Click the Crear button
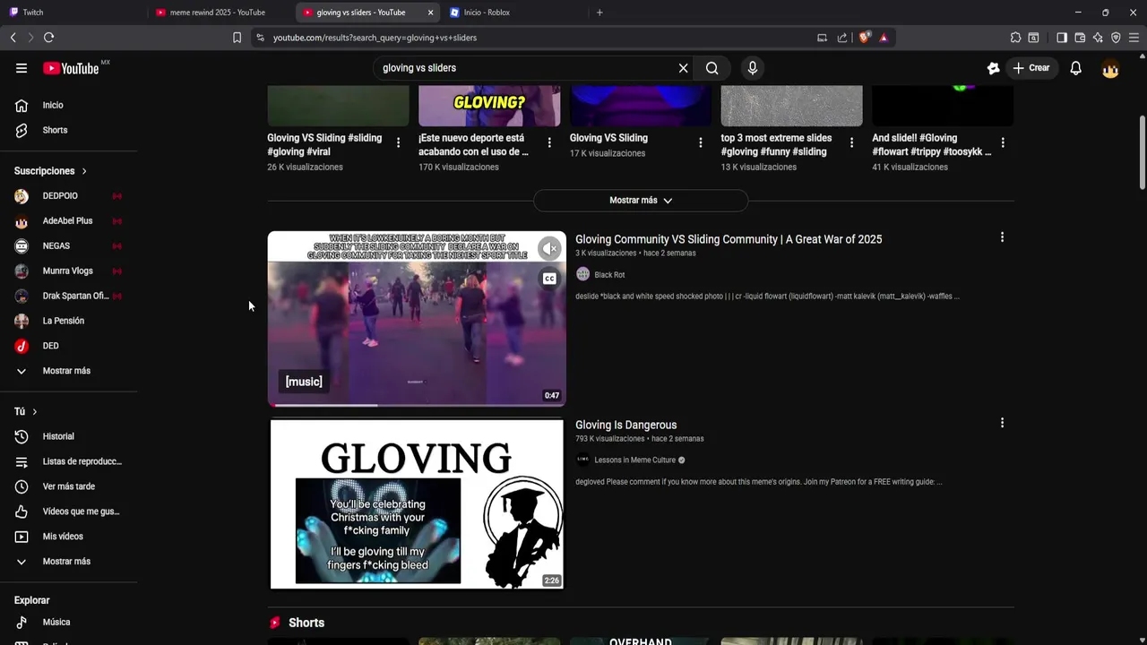This screenshot has width=1147, height=645. coord(1031,68)
